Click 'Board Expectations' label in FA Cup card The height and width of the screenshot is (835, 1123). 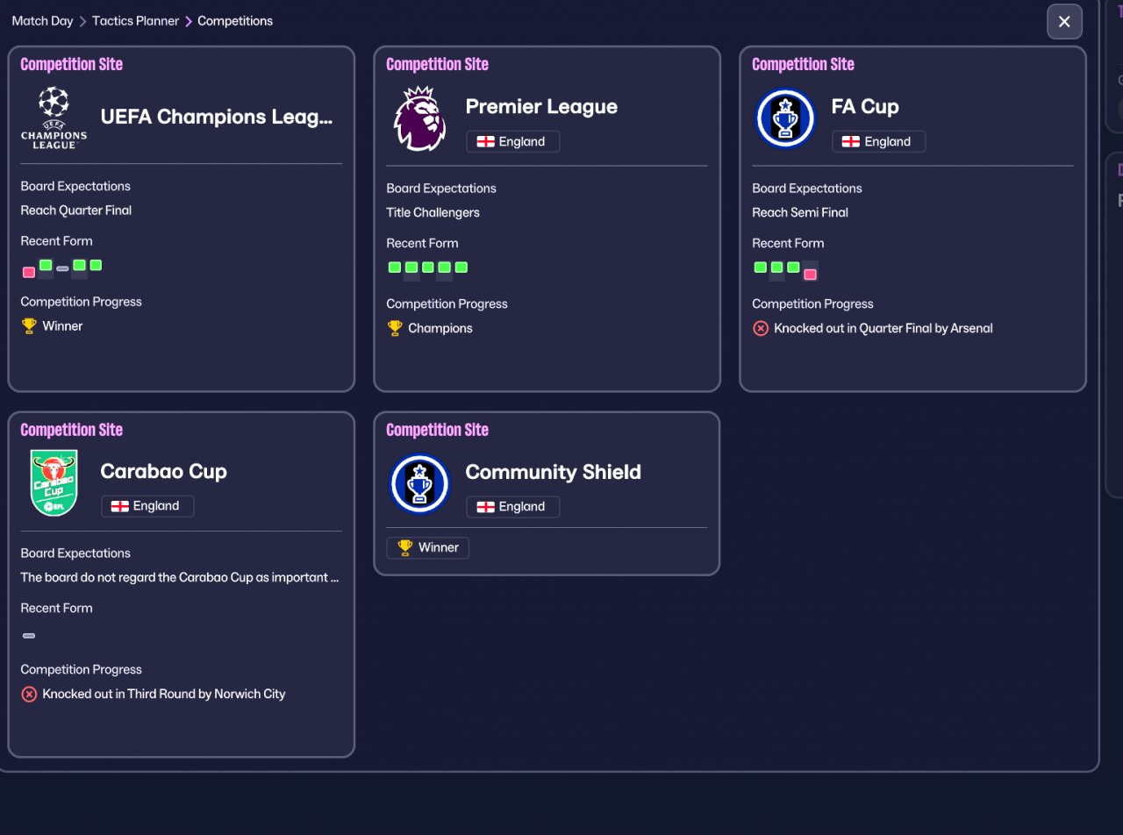pos(807,189)
